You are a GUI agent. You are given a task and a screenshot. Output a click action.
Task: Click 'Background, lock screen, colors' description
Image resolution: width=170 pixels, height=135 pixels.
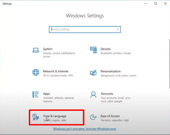tap(118, 76)
